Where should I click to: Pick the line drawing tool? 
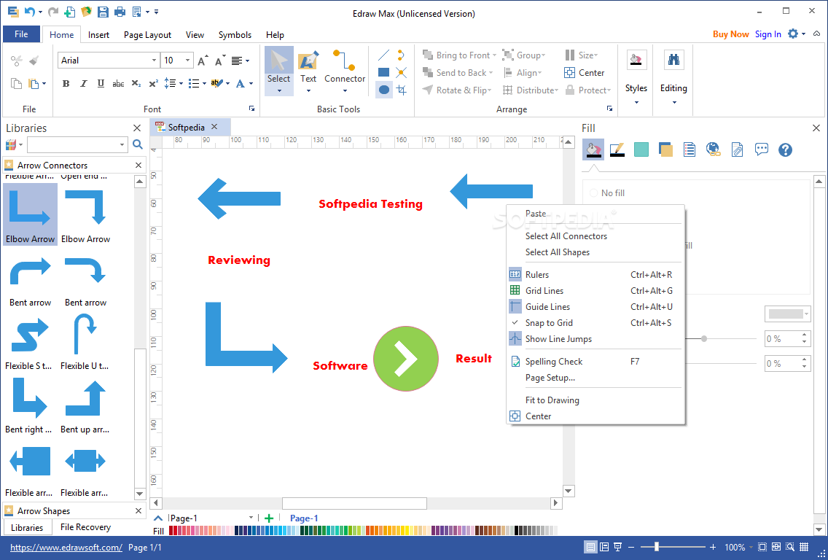pyautogui.click(x=384, y=55)
